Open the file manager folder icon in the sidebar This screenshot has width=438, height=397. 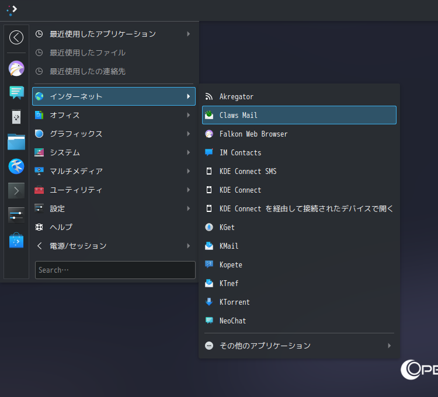point(16,142)
